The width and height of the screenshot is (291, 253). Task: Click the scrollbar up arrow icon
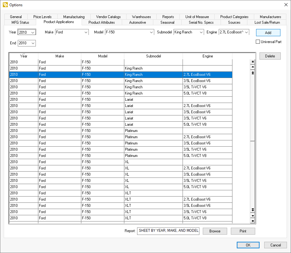(x=253, y=67)
